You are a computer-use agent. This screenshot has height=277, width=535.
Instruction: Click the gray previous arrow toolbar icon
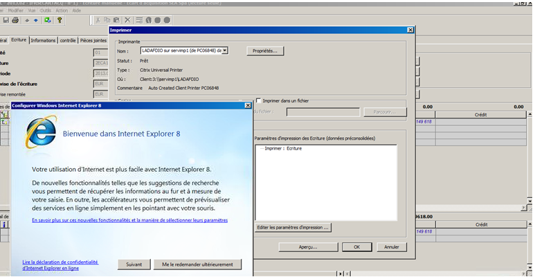(27, 21)
